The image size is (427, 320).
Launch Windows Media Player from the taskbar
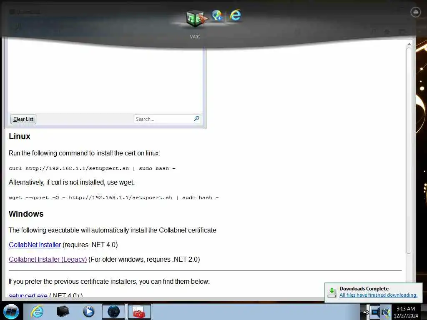[x=88, y=312]
